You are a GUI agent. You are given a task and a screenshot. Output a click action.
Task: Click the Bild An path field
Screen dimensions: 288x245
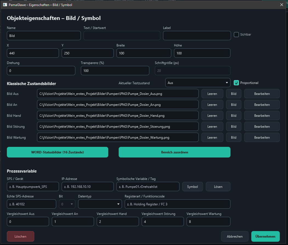118,105
